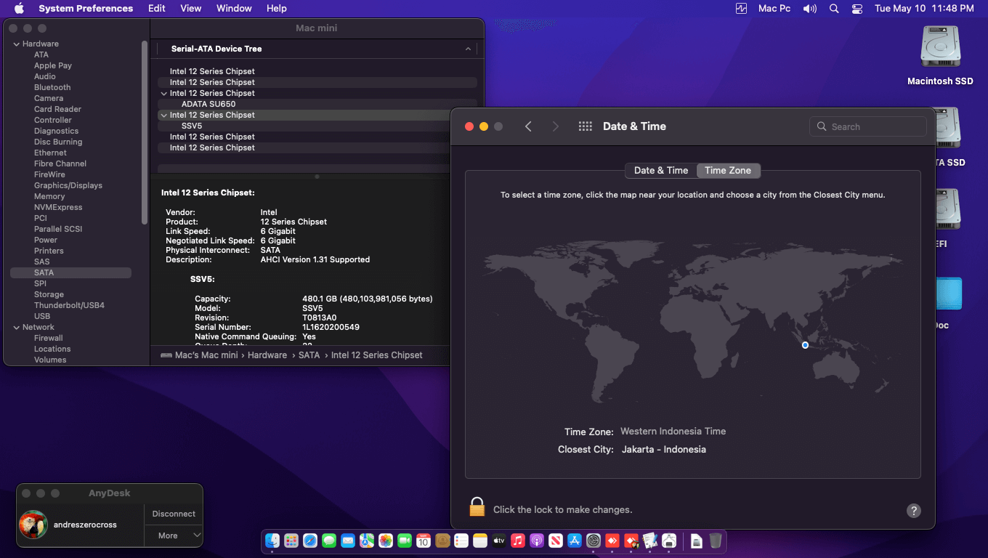Select the Macintosh SSD desktop drive
This screenshot has height=558, width=988.
[x=940, y=57]
